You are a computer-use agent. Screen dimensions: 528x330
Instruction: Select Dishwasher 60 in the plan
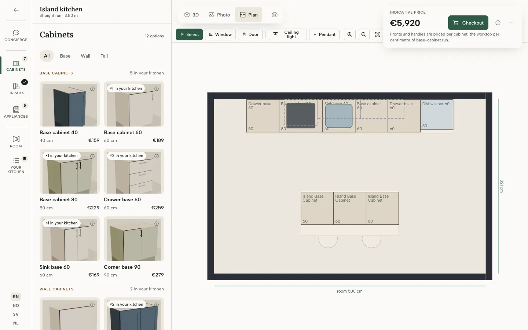pos(437,114)
